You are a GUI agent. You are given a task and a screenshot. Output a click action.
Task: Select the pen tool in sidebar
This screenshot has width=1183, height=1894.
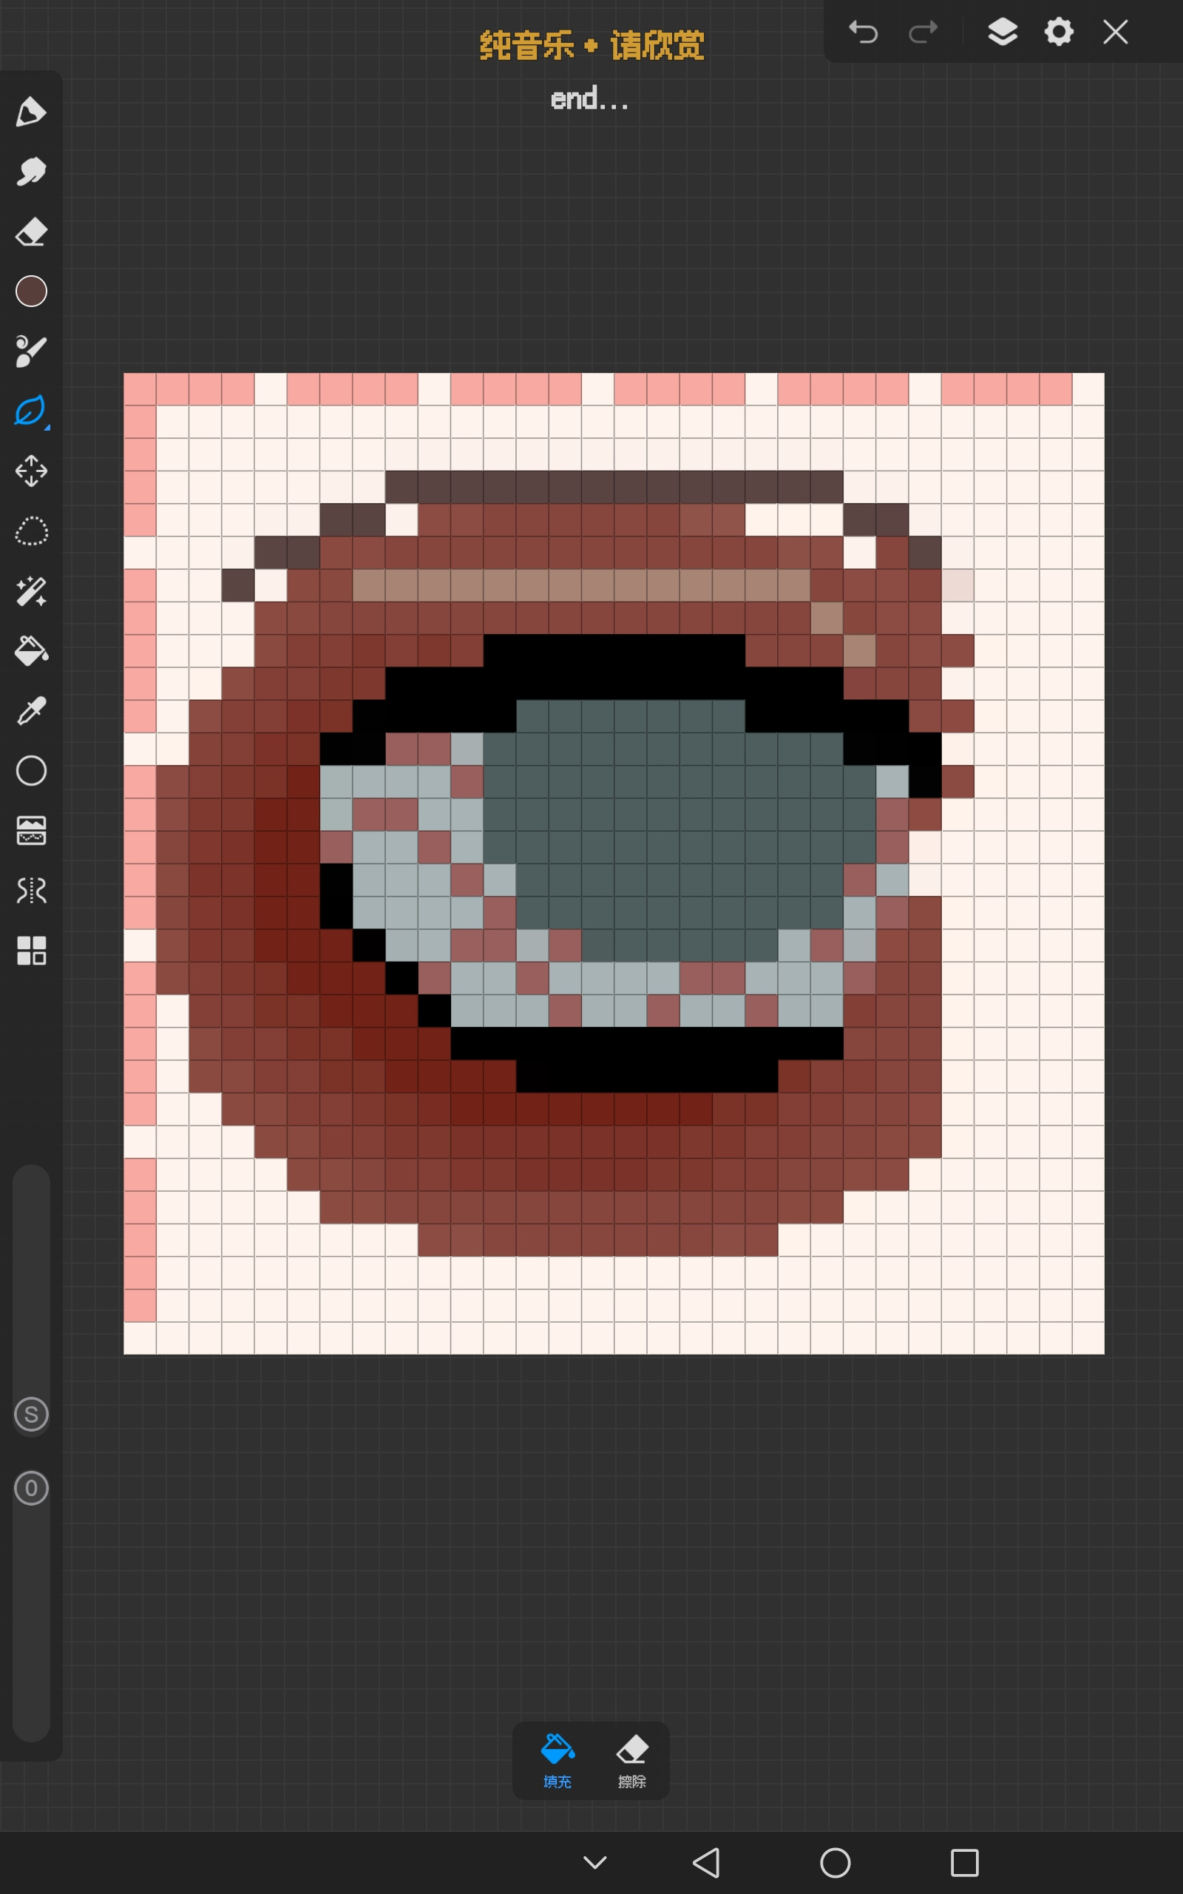point(31,112)
